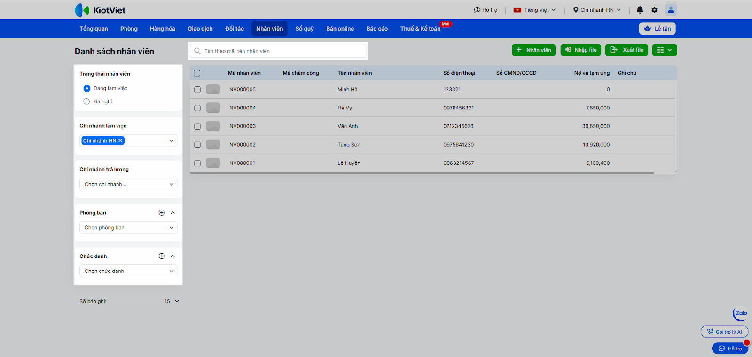Remove the Chi nhánh HN filter tag
The width and height of the screenshot is (752, 357).
click(120, 140)
